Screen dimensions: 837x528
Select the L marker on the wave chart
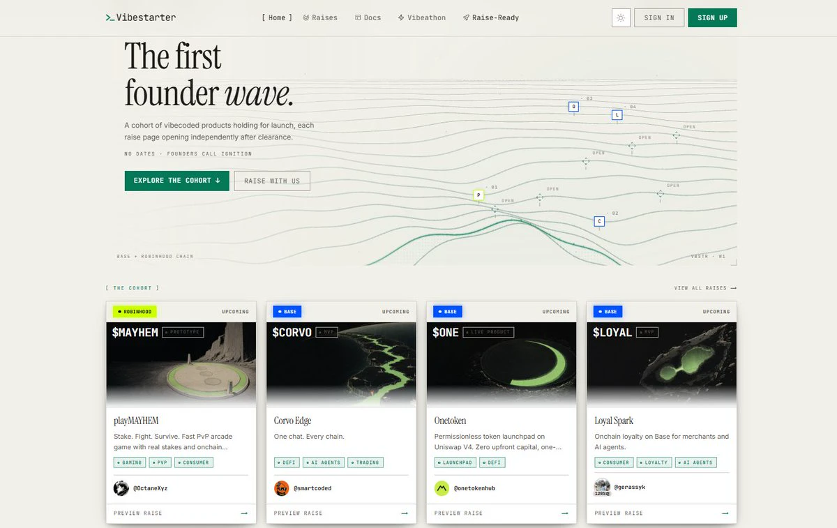tap(617, 114)
